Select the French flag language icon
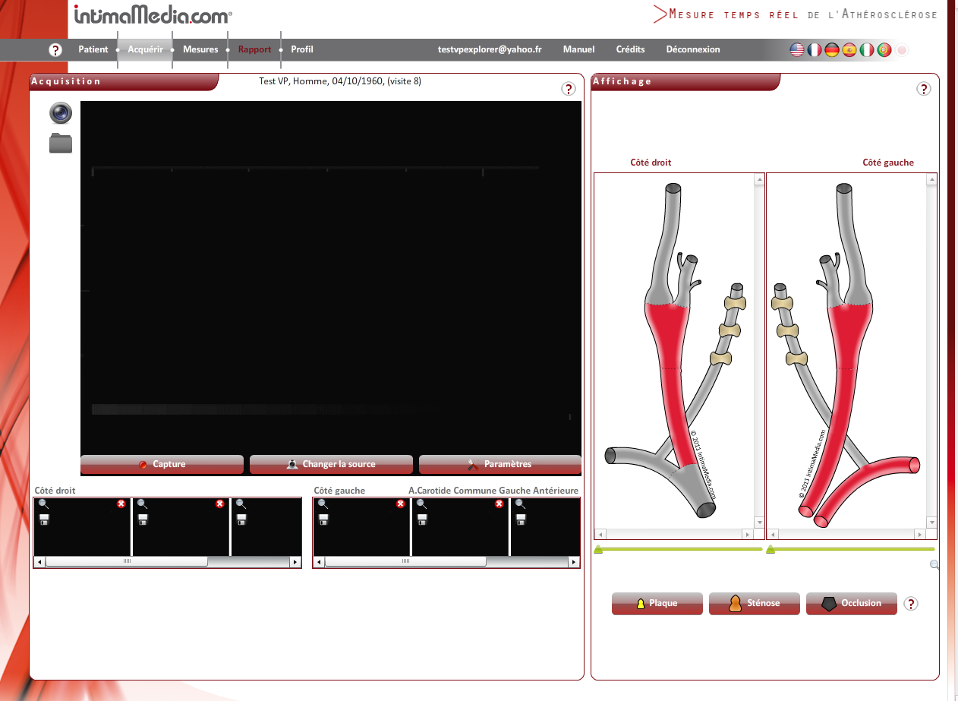The width and height of the screenshot is (958, 701). tap(815, 50)
